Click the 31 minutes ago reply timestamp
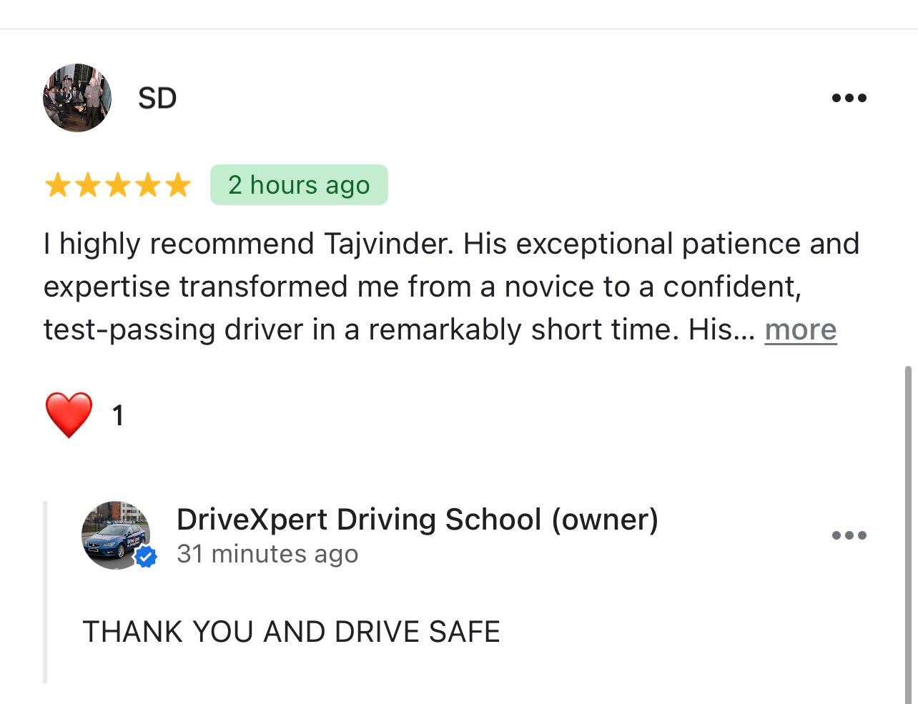 pos(268,553)
